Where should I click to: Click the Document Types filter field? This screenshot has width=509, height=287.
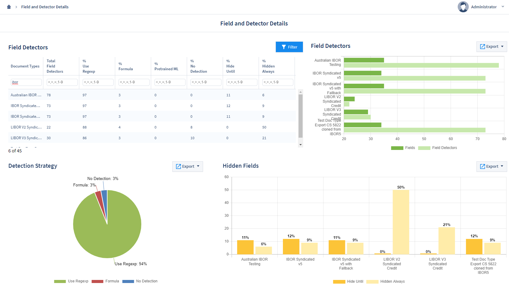pos(26,82)
